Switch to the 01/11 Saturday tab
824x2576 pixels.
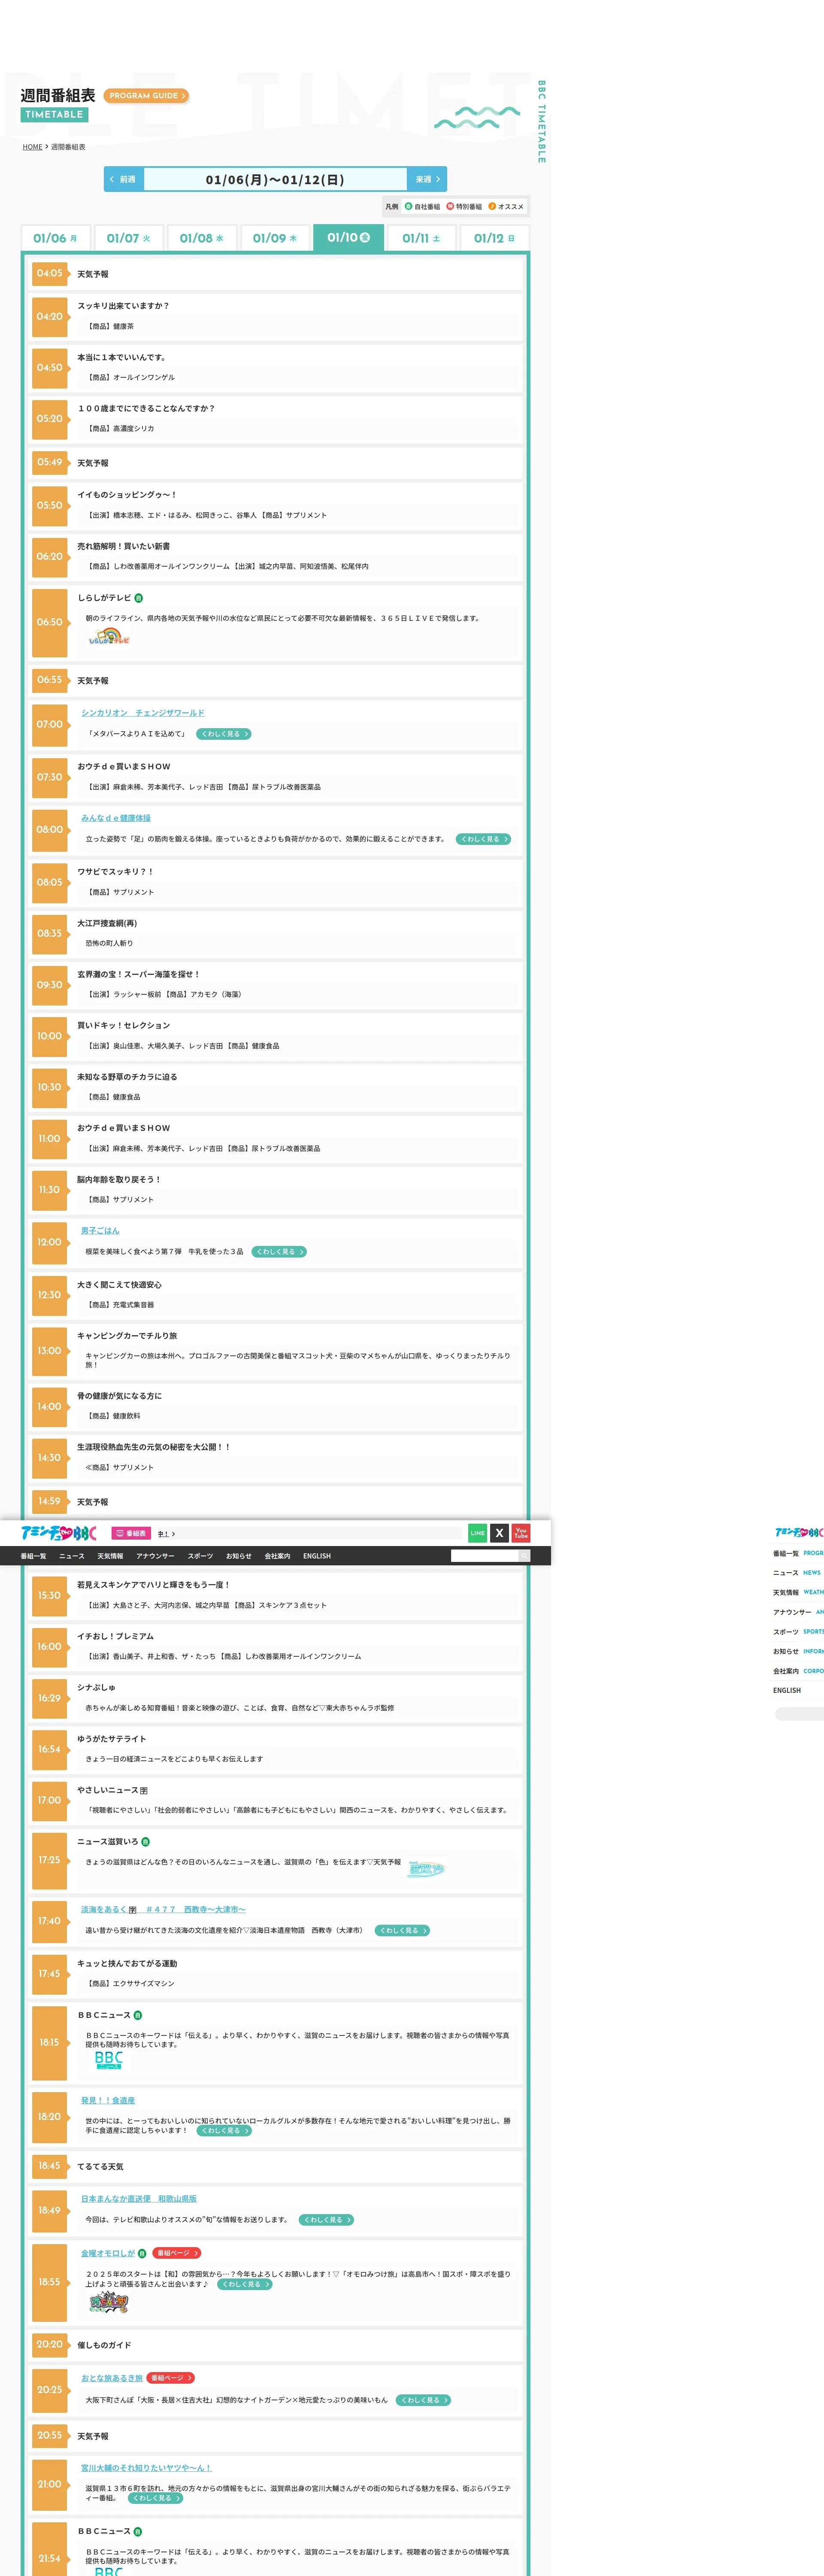421,238
